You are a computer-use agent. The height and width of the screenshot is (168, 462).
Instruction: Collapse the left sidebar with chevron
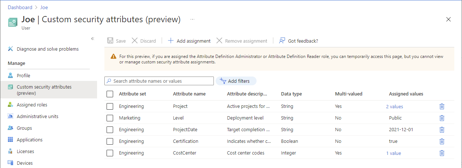(93, 39)
